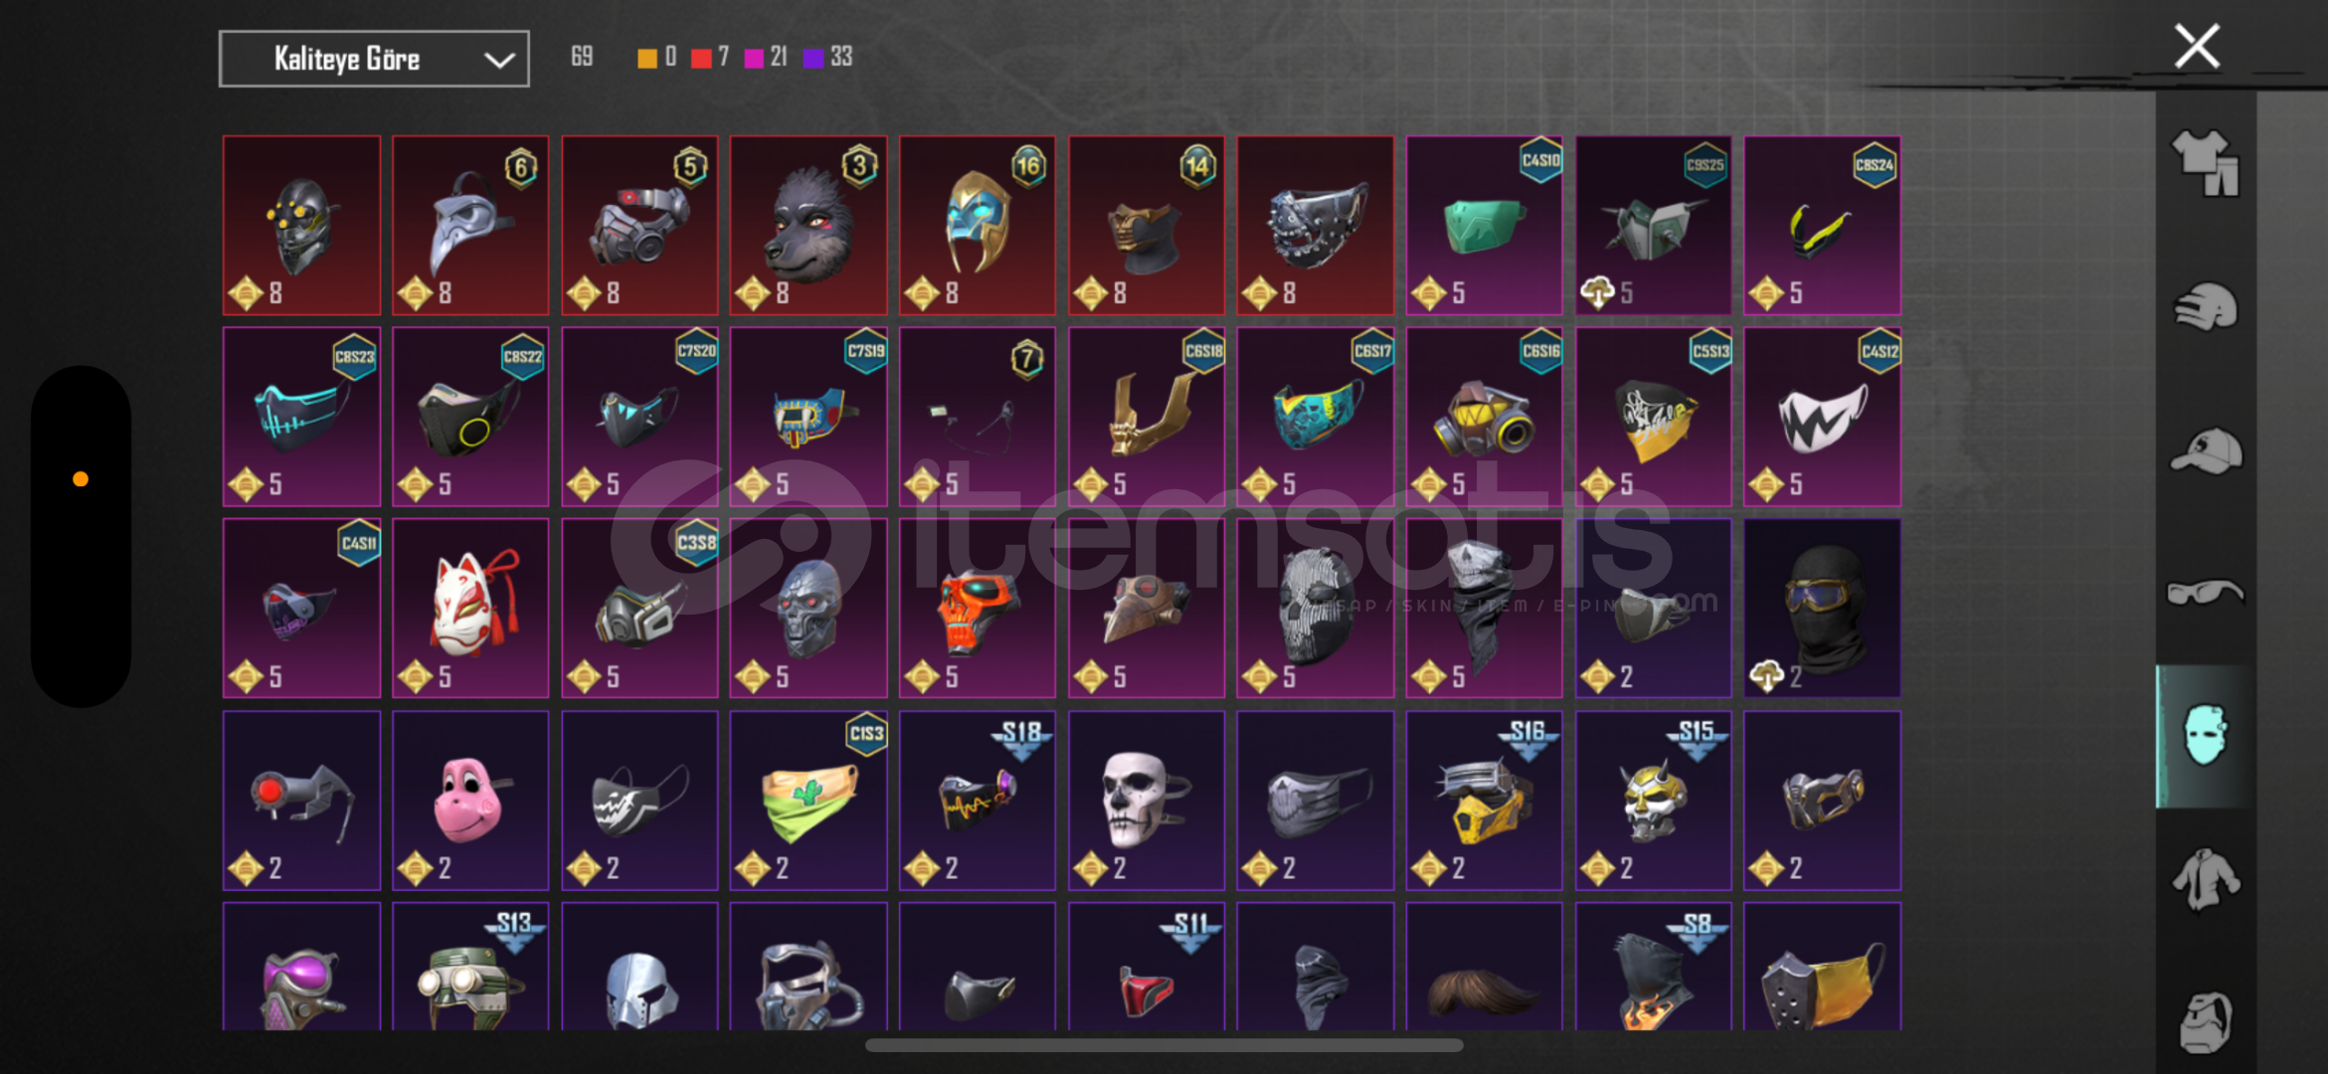Open the jacket category icon
This screenshot has width=2328, height=1074.
2205,879
